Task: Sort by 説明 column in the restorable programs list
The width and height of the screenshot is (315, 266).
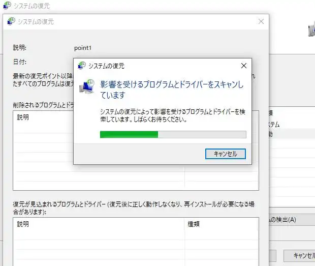Action: pyautogui.click(x=23, y=223)
